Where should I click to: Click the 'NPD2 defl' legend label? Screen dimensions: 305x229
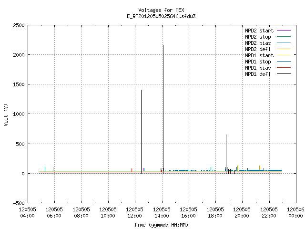coord(258,49)
